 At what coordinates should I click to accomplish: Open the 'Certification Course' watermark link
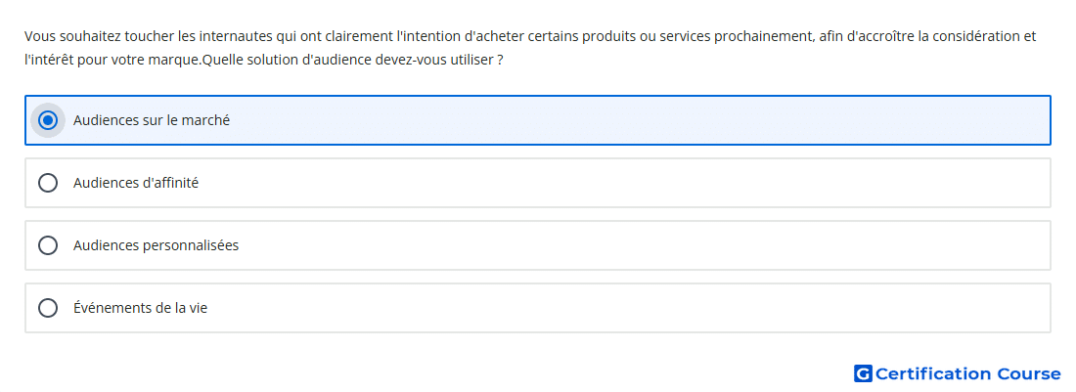(958, 373)
